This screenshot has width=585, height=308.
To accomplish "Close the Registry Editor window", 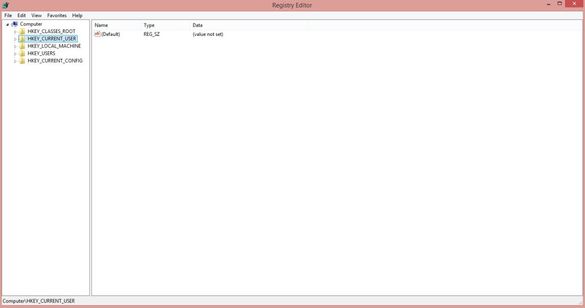I will pyautogui.click(x=574, y=4).
